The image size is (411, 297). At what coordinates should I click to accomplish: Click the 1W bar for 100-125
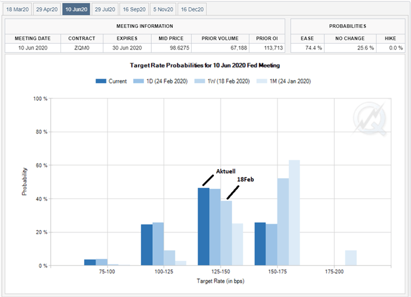169,258
